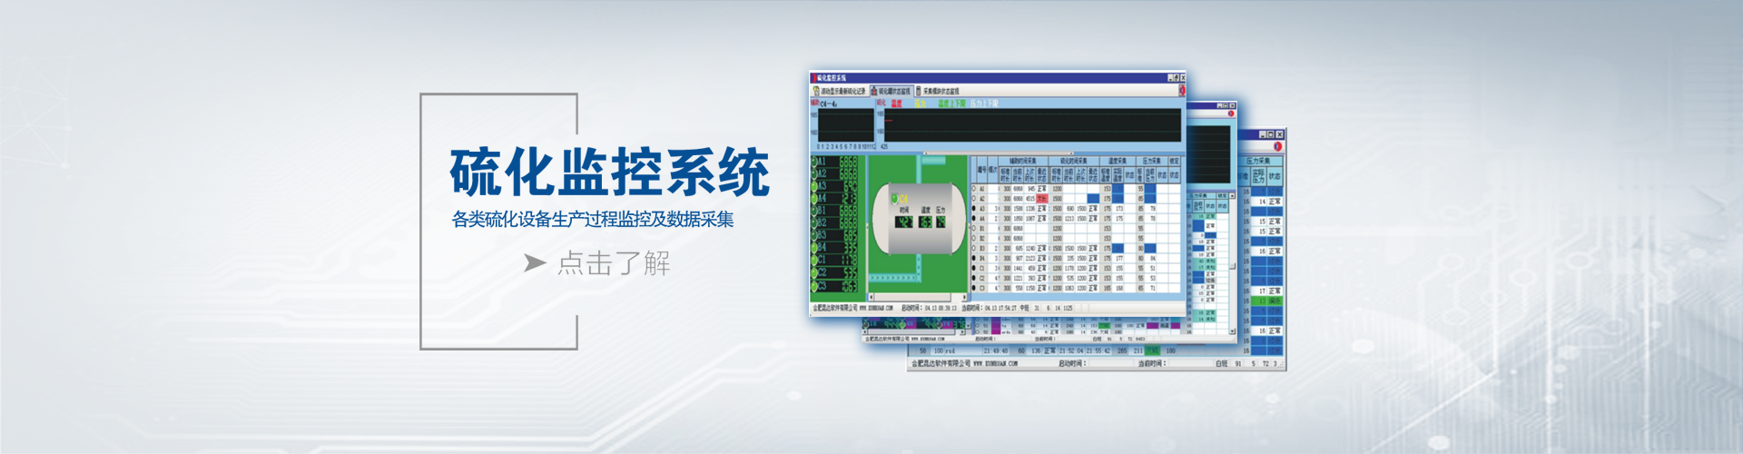Click the 硫化监控系统 heading text

pos(609,173)
